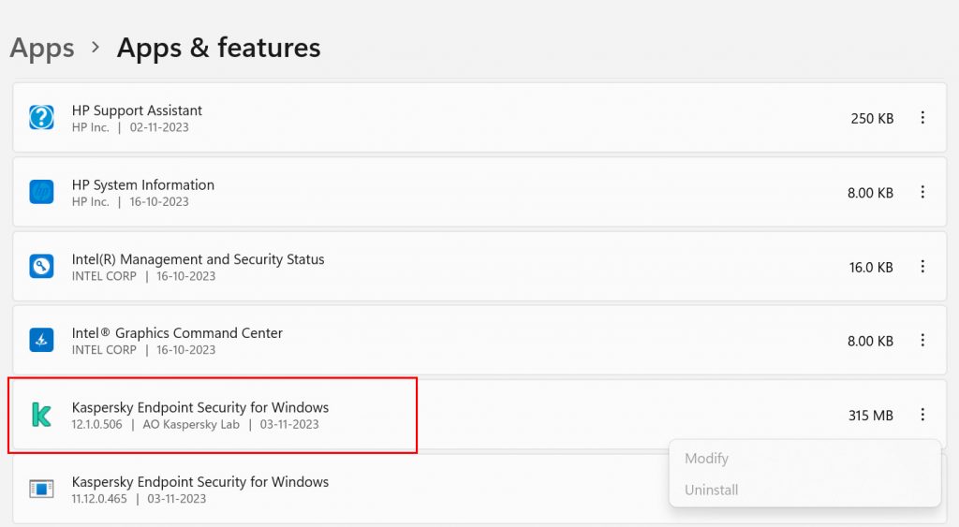
Task: Select Kaspersky Endpoint Security 11.12.0.465 row title
Action: point(200,482)
